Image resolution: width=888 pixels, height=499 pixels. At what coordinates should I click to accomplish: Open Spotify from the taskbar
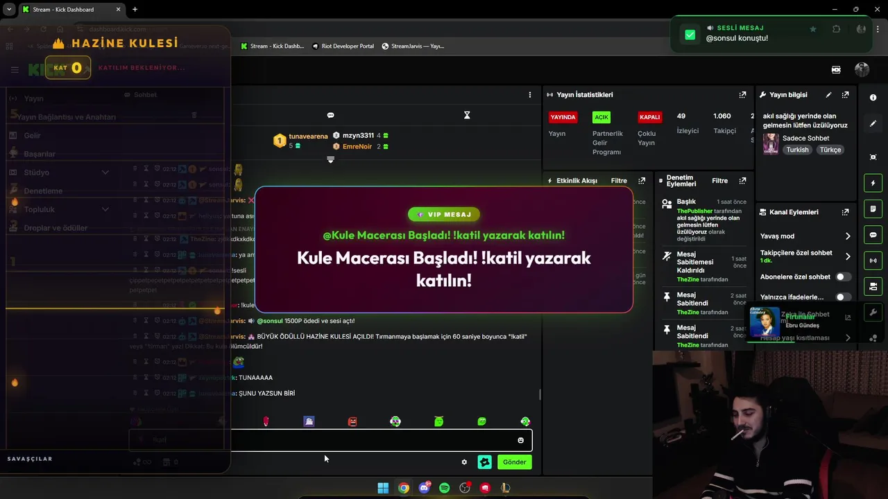445,488
